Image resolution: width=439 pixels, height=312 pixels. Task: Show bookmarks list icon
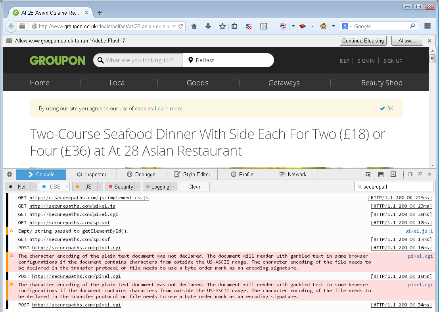click(234, 26)
